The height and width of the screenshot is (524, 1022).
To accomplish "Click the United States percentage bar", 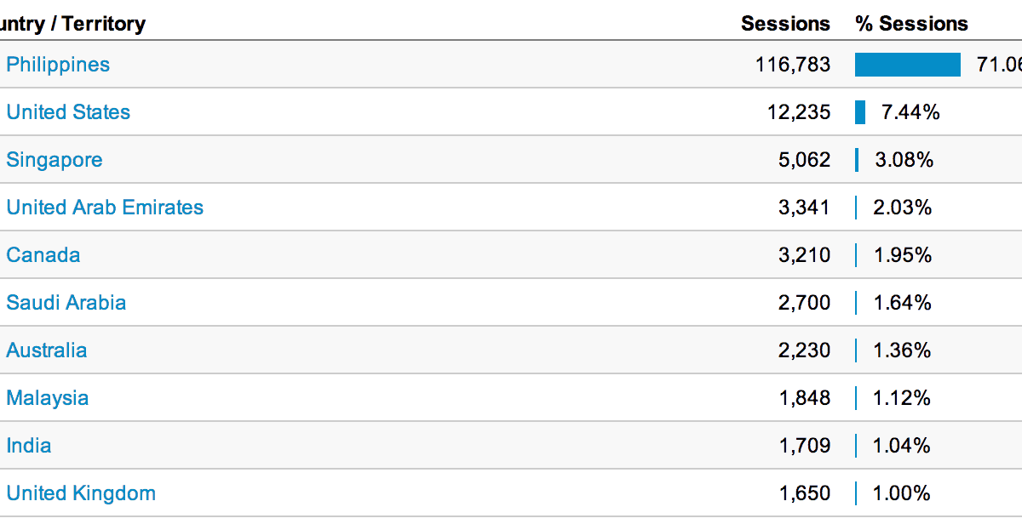I will [860, 112].
